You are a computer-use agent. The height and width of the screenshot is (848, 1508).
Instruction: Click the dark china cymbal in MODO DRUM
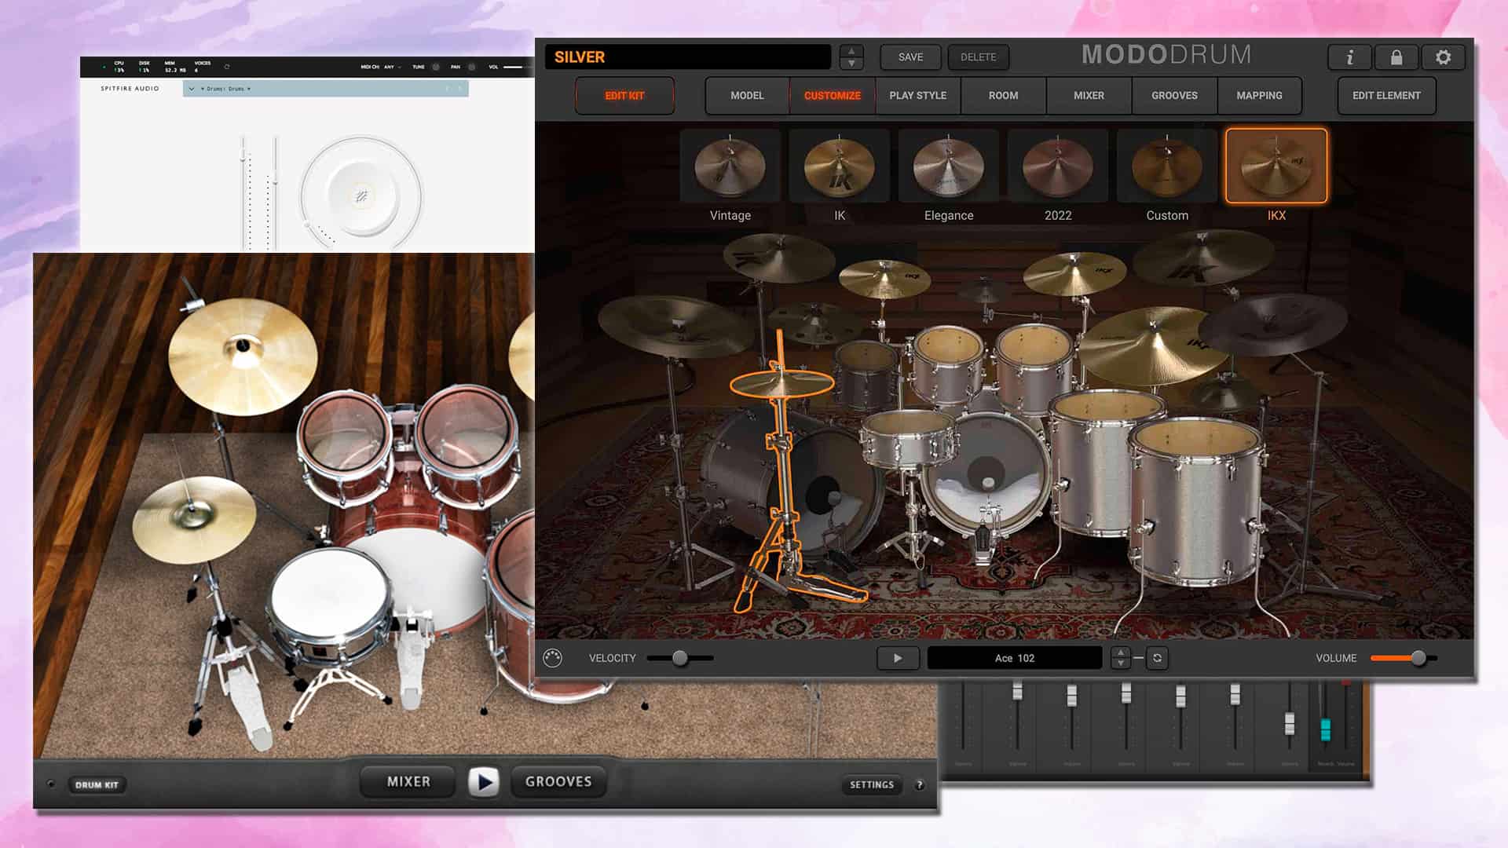coord(1272,323)
